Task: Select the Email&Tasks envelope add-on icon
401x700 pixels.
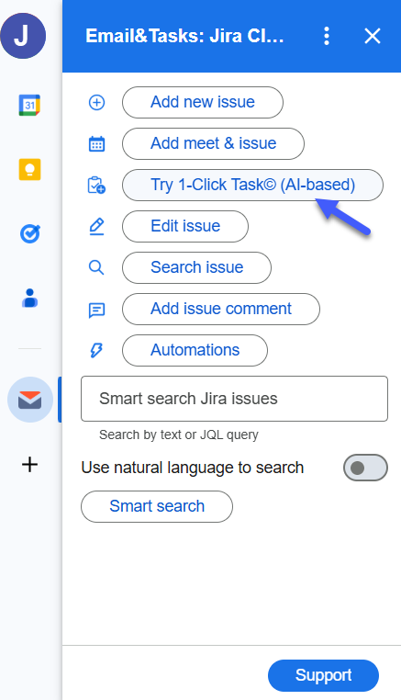Action: click(30, 400)
